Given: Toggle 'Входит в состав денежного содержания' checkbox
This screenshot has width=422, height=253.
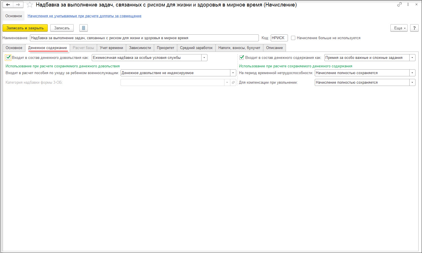Looking at the screenshot, I should click(242, 57).
